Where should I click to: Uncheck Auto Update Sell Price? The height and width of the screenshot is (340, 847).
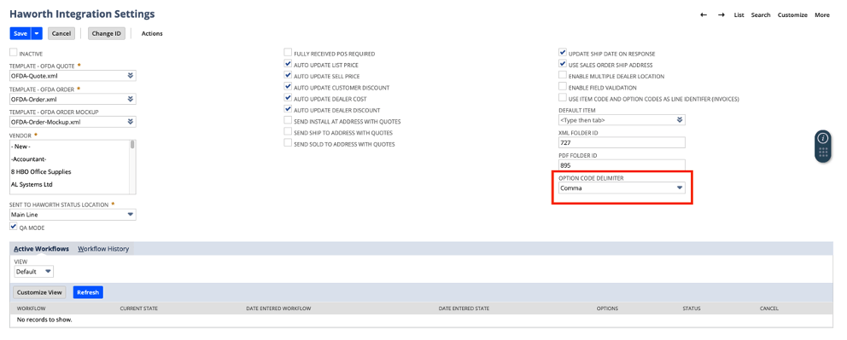coord(288,76)
